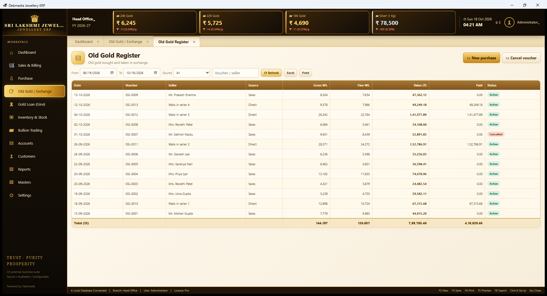Click the Refresh button
The width and height of the screenshot is (547, 296).
tap(271, 73)
